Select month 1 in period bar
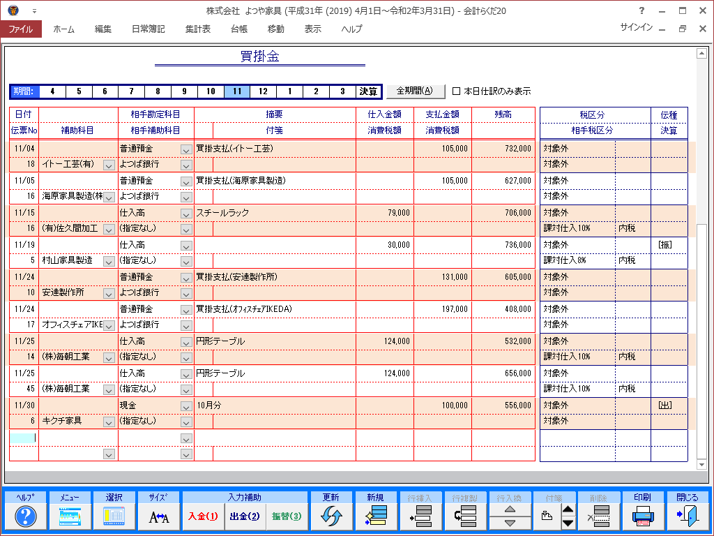This screenshot has height=536, width=714. tap(289, 91)
